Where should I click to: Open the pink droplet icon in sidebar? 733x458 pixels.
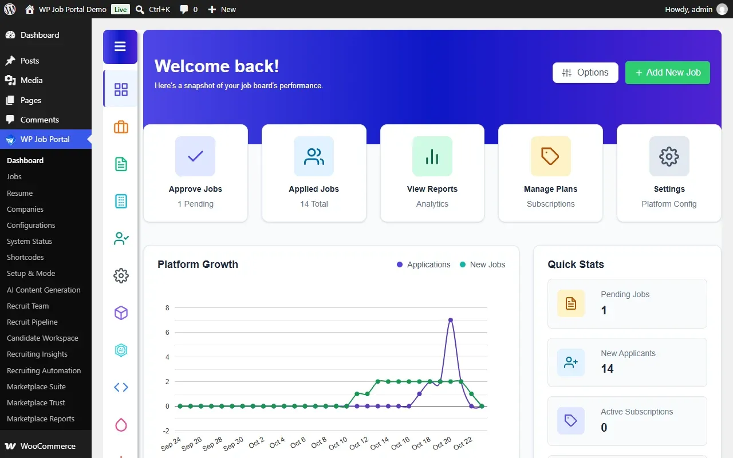tap(121, 424)
